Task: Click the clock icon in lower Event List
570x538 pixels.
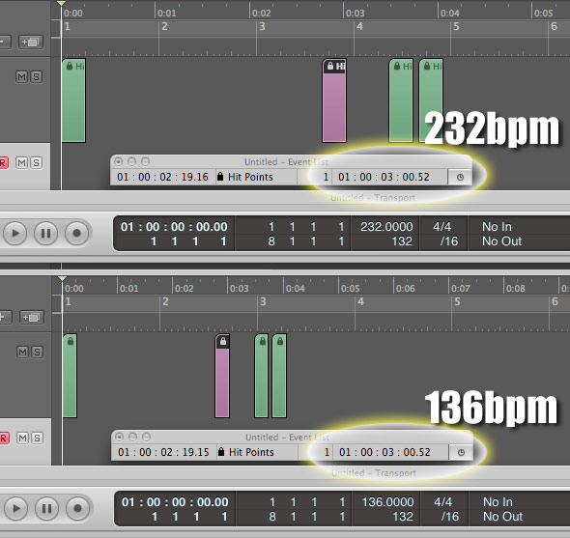Action: [461, 453]
